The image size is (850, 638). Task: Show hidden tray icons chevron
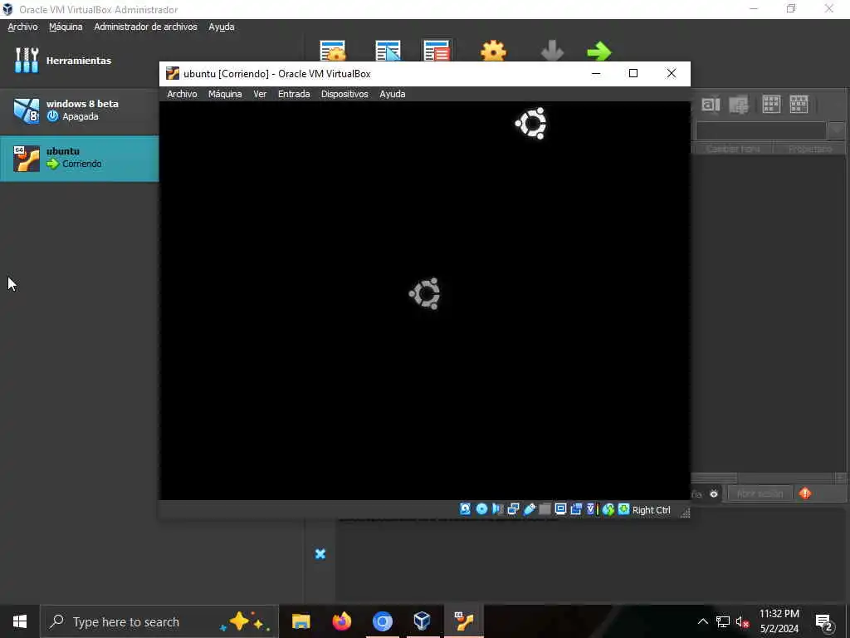pos(702,621)
